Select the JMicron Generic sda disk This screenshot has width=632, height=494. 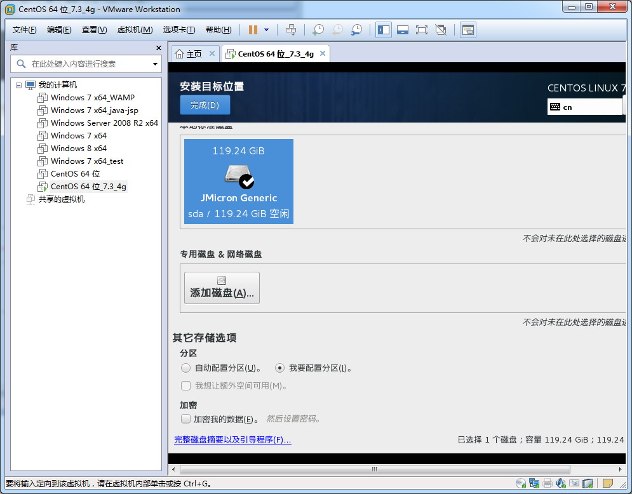[239, 182]
